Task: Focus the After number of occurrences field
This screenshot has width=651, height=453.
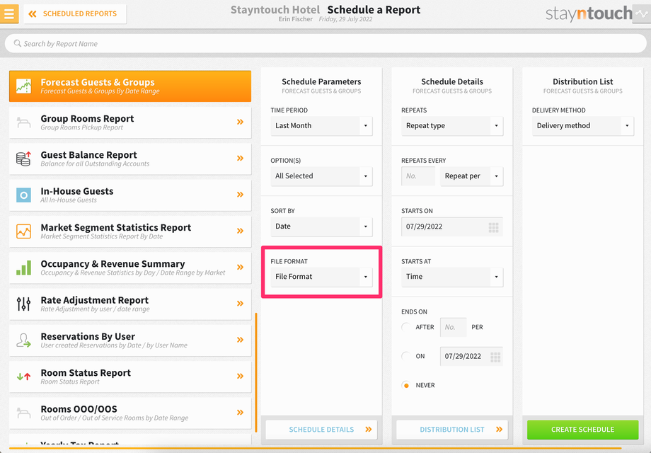Action: point(453,327)
